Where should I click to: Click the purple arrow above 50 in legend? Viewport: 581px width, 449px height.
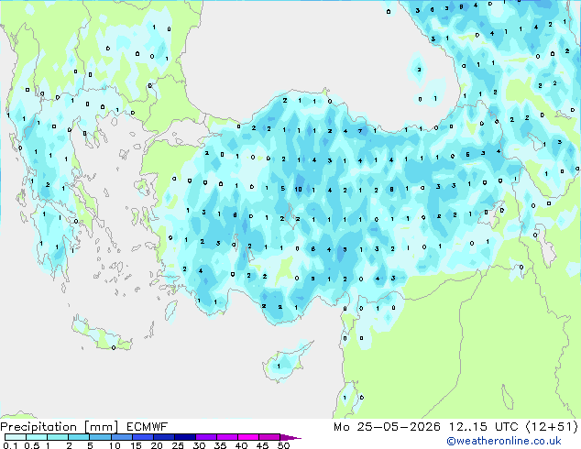pos(290,437)
